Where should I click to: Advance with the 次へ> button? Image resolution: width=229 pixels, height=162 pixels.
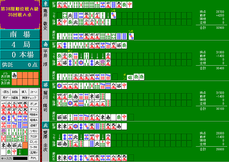point(33,92)
